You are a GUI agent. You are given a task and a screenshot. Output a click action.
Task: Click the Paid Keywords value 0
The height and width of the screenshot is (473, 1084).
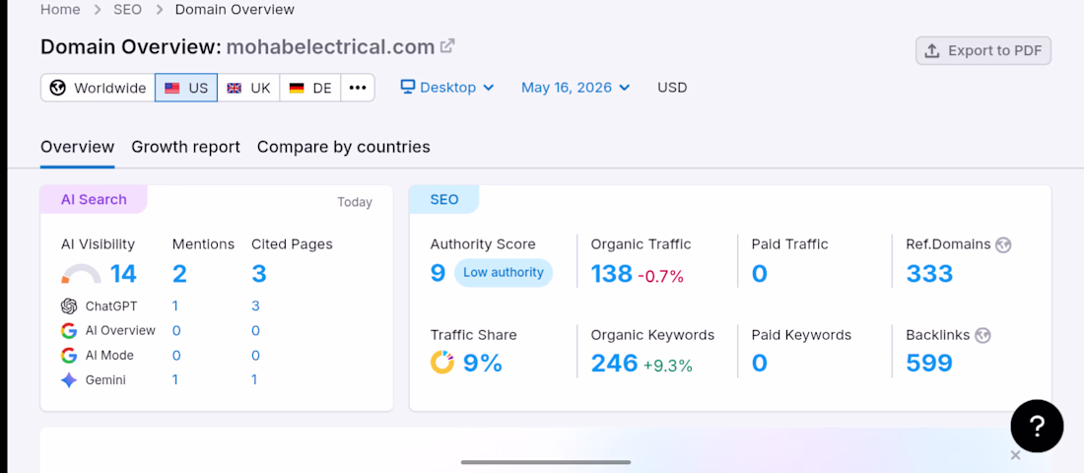click(x=760, y=363)
